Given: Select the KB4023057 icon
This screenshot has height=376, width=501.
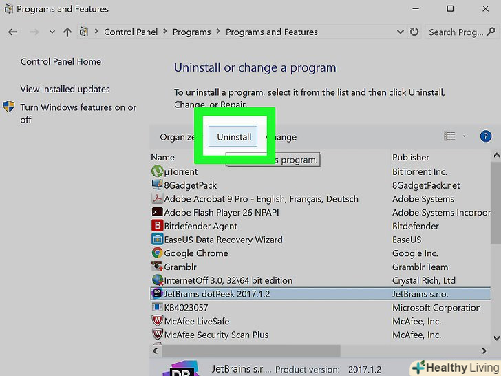Looking at the screenshot, I should pyautogui.click(x=157, y=307).
